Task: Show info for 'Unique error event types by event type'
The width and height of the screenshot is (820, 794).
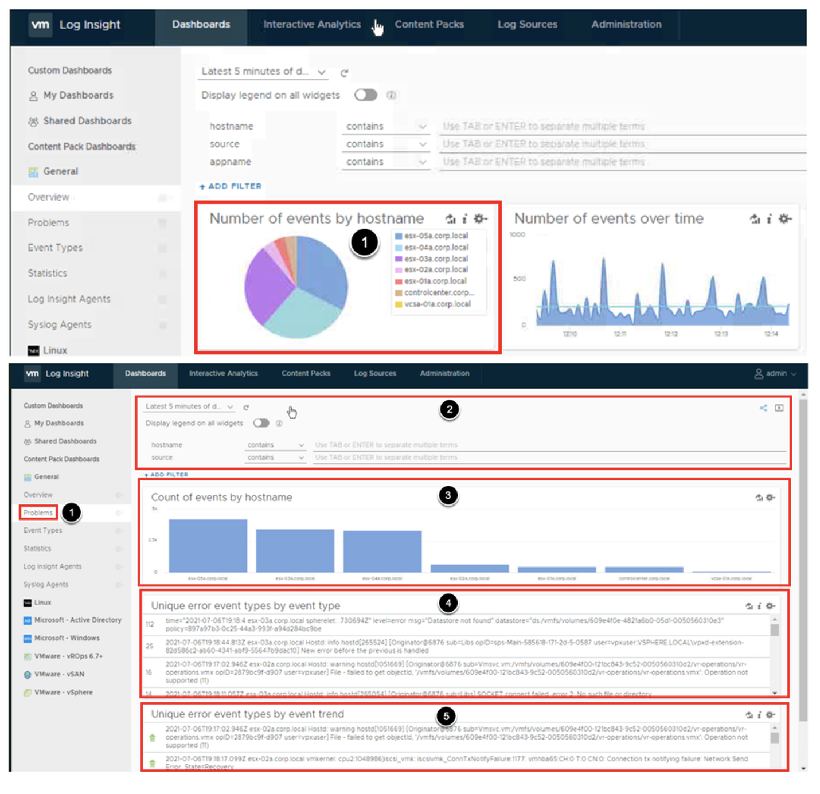Action: coord(759,606)
